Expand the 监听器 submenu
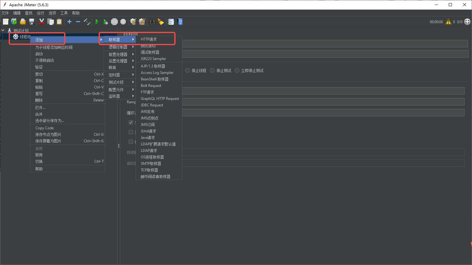472x265 pixels. coord(120,96)
